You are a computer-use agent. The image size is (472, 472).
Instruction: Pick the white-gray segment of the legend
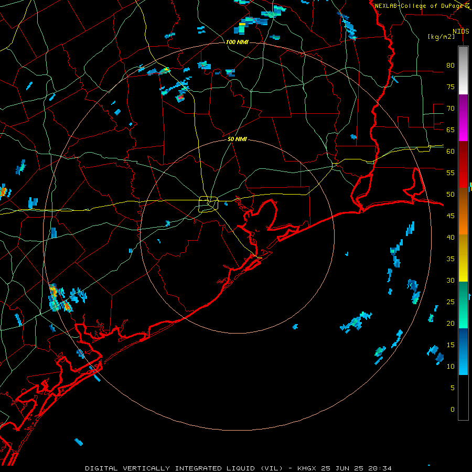(463, 70)
